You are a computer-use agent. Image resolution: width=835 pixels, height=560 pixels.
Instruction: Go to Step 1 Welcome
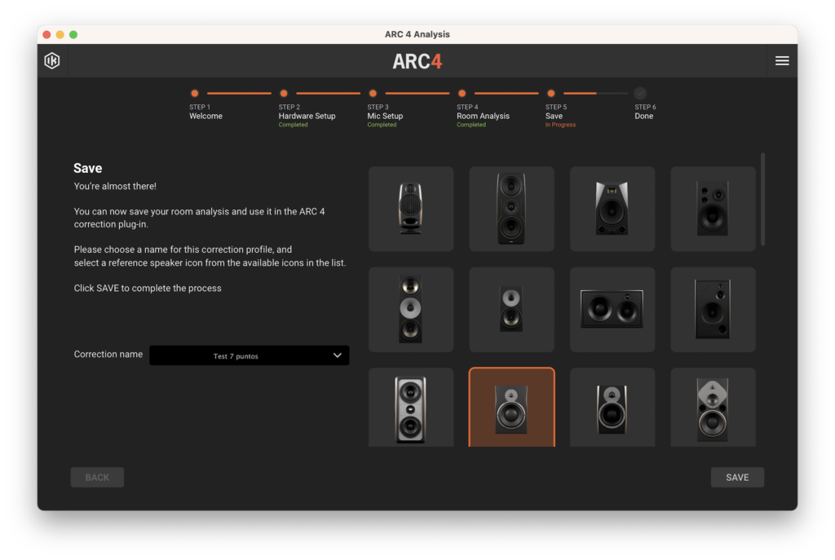(x=195, y=94)
